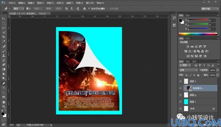The width and height of the screenshot is (221, 127).
Task: Add a Brightness/Contrast adjustment
Action: click(187, 46)
